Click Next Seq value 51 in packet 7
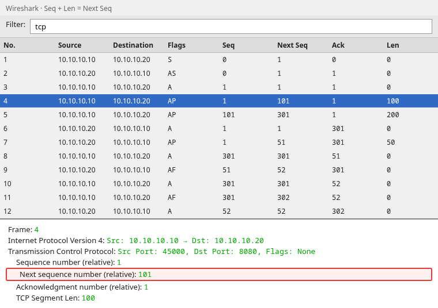 (281, 143)
